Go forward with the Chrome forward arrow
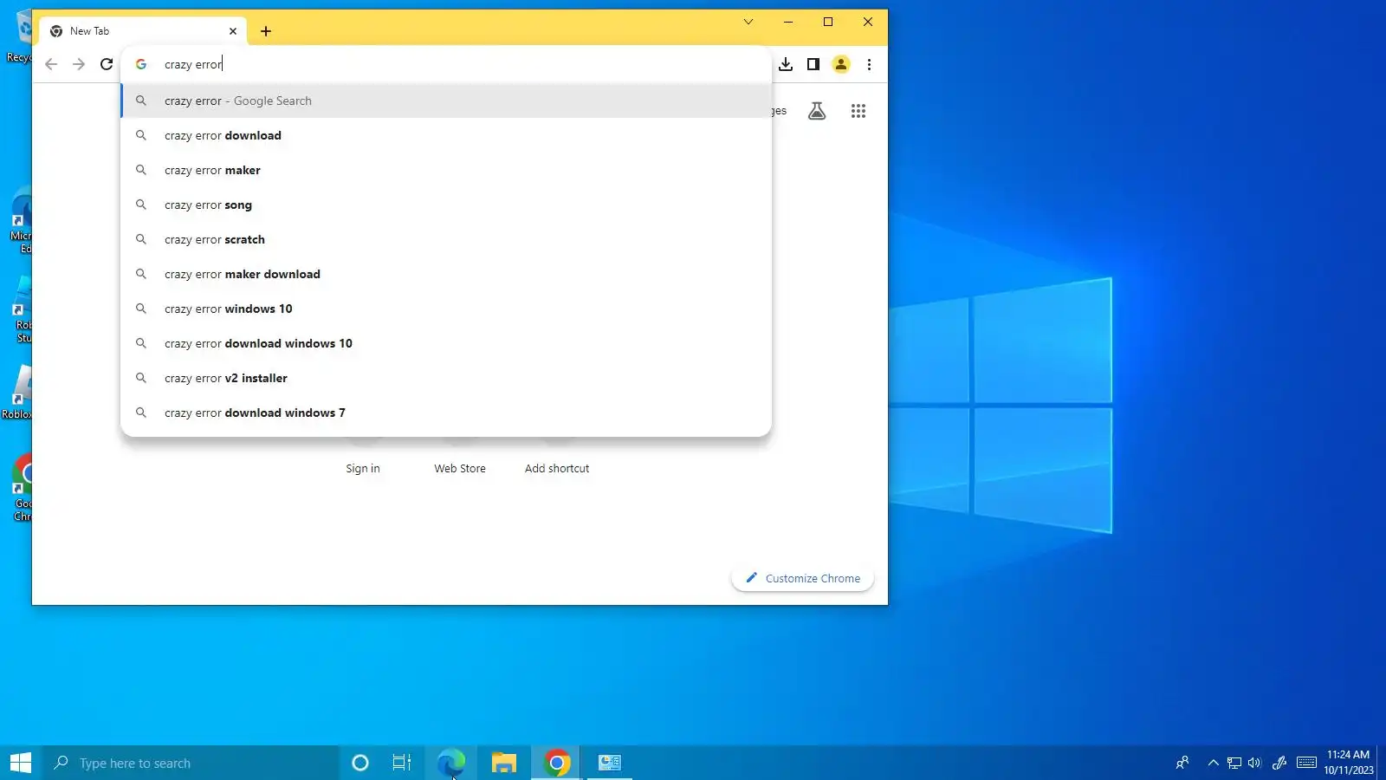The image size is (1386, 780). pyautogui.click(x=79, y=64)
